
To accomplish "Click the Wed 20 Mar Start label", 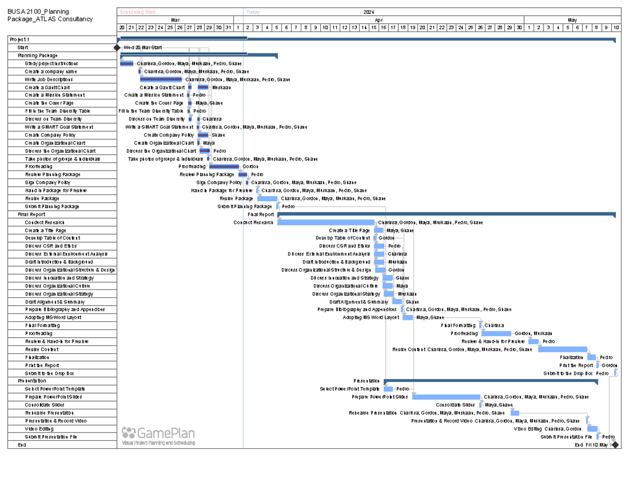I will tap(142, 47).
